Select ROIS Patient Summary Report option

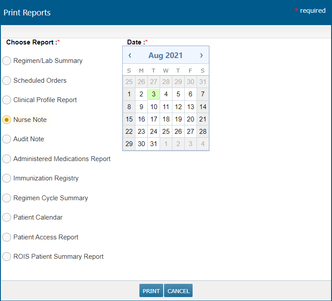[7, 257]
